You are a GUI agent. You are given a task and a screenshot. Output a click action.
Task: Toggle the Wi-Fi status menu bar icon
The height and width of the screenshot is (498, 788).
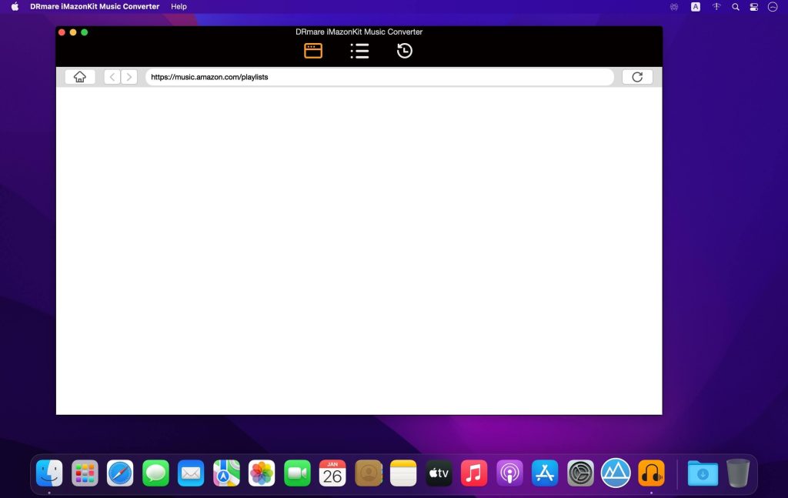coord(716,6)
